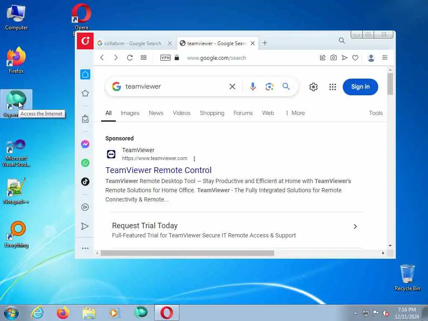Expand the More search filters dropdown
428x321 pixels.
295,113
